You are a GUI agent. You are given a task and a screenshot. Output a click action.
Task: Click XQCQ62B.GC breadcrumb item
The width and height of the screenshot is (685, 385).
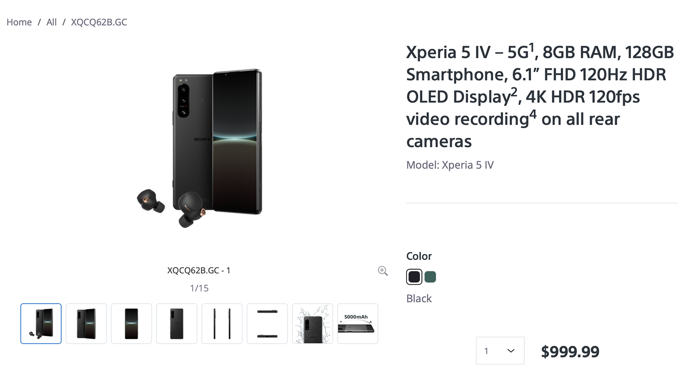point(99,22)
